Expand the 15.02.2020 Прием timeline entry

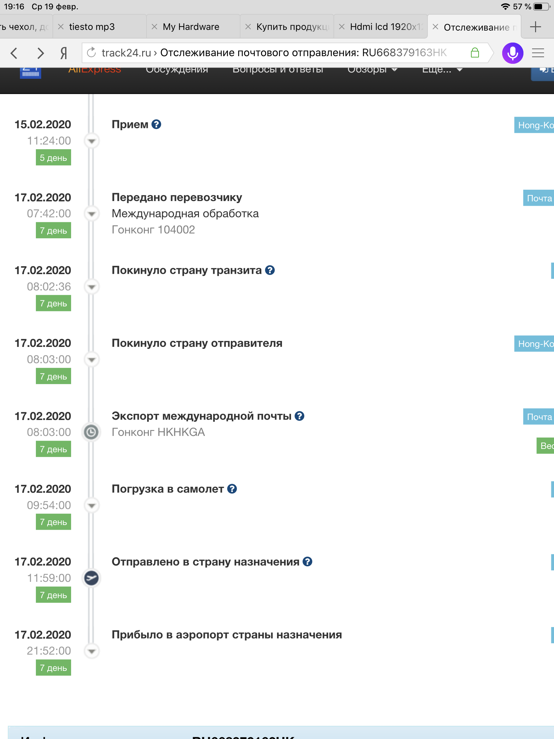(91, 141)
